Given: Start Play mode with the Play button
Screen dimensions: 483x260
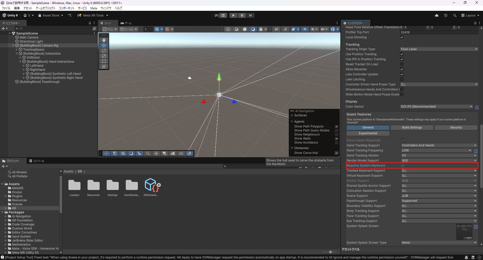Looking at the screenshot, I should (x=233, y=15).
